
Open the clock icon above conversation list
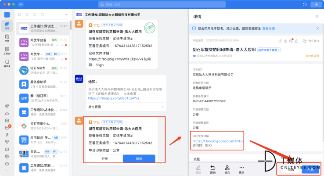point(35,14)
